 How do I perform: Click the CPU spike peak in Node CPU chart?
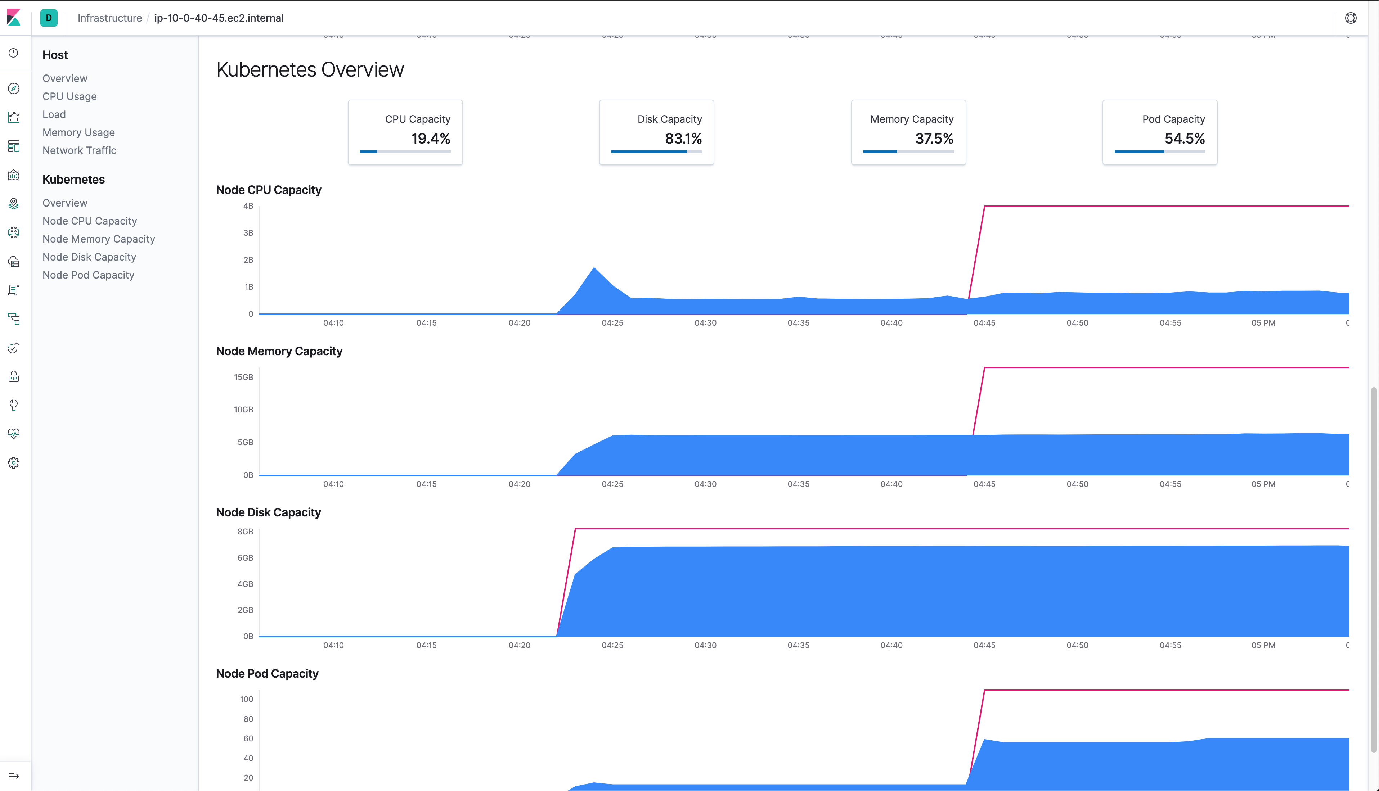click(594, 268)
